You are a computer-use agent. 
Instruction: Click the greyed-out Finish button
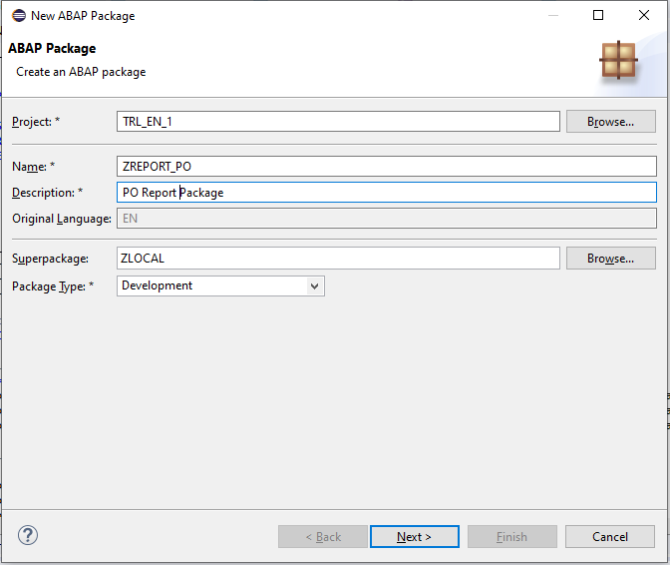(512, 536)
